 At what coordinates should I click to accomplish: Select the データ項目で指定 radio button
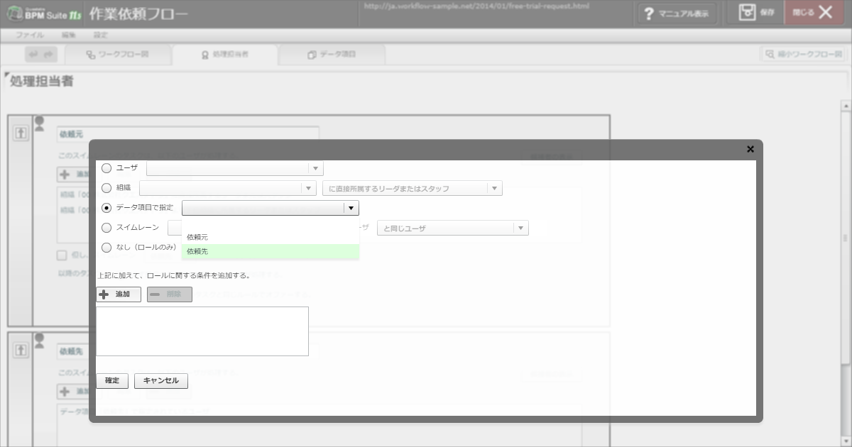click(x=106, y=208)
